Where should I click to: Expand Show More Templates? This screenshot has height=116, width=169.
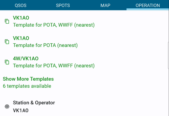pos(28,79)
